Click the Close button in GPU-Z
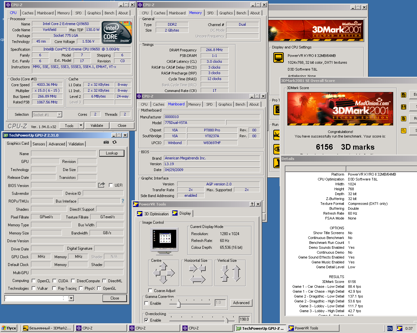Image resolution: width=417 pixels, height=333 pixels. click(x=115, y=298)
